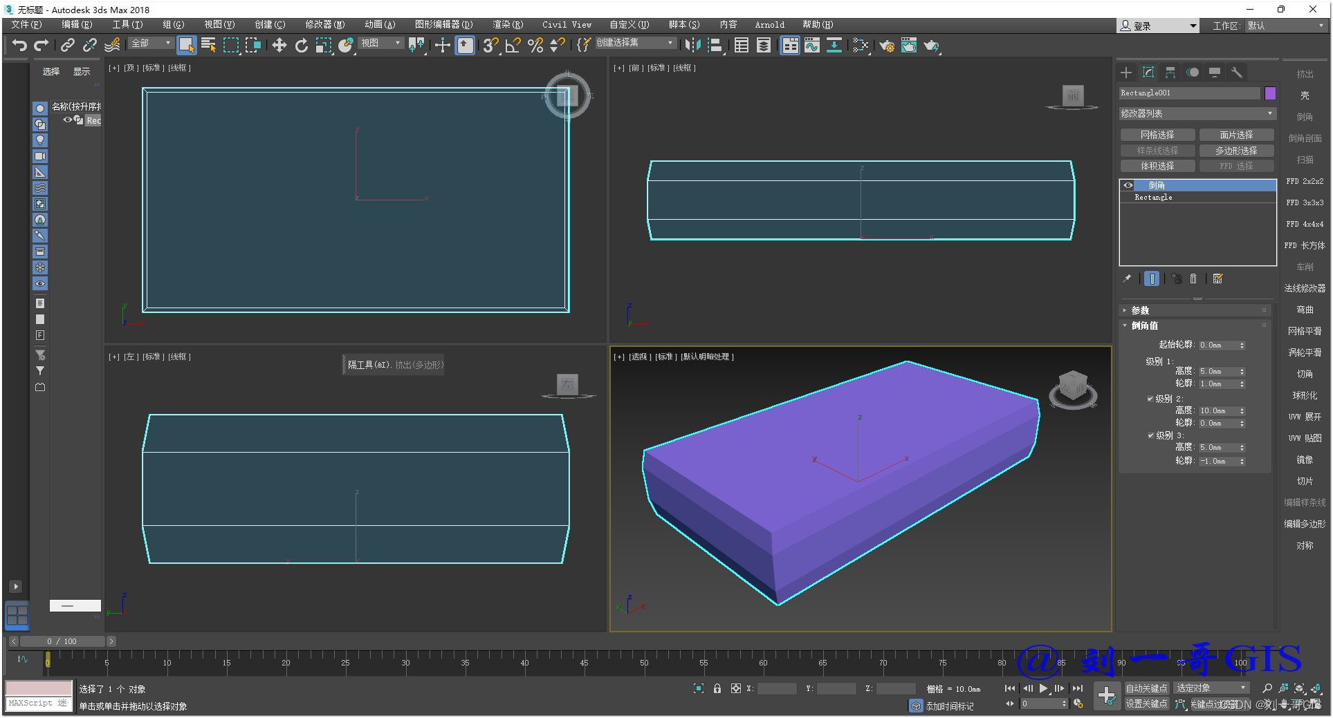Image resolution: width=1333 pixels, height=718 pixels.
Task: Disable the 级别 3 checkbox
Action: (x=1150, y=435)
